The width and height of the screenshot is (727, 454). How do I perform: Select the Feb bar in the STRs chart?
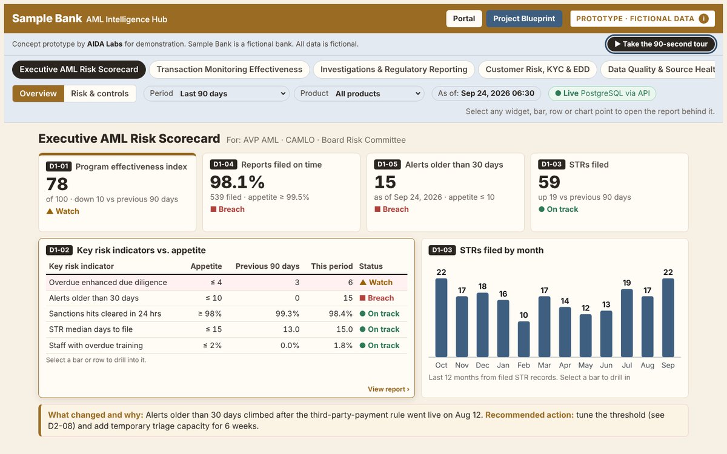[x=523, y=340]
